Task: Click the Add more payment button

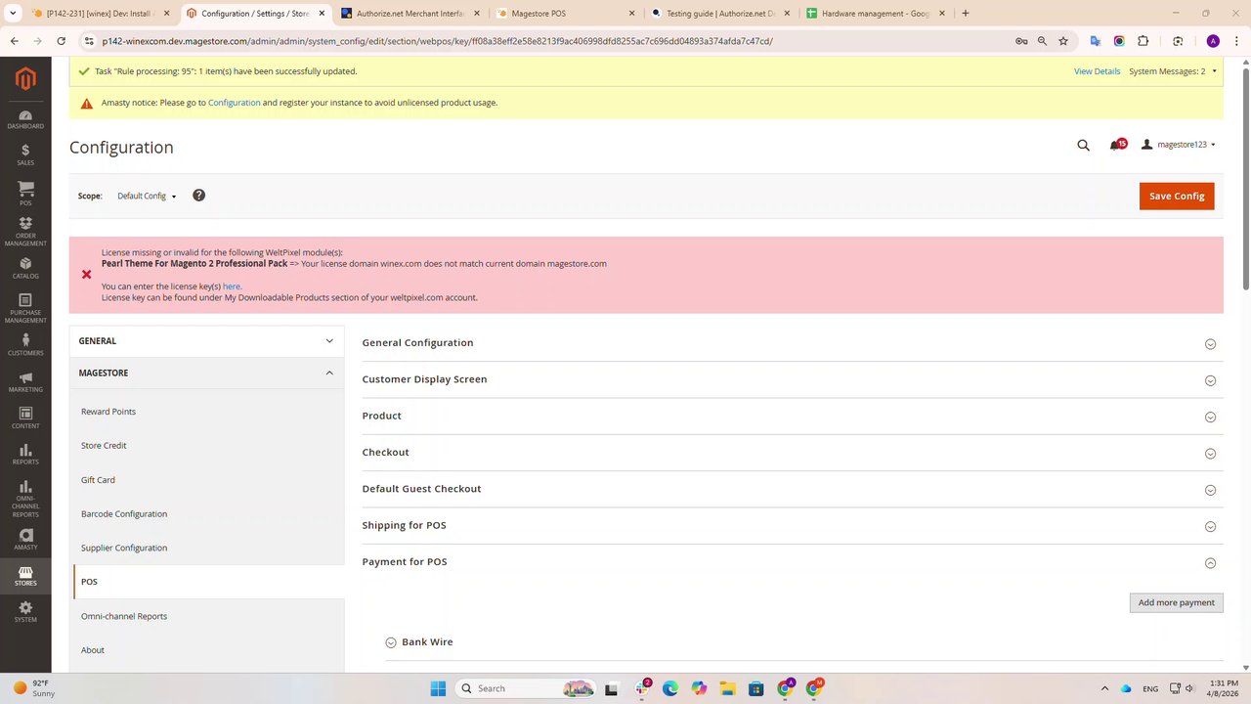Action: pos(1177,602)
